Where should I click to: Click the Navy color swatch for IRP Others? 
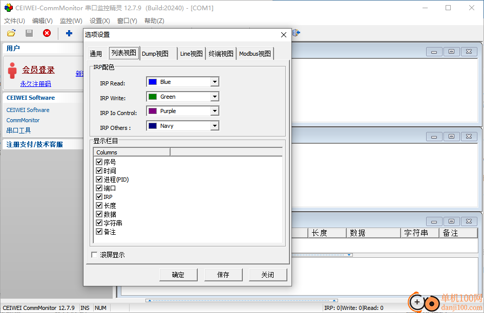[153, 126]
